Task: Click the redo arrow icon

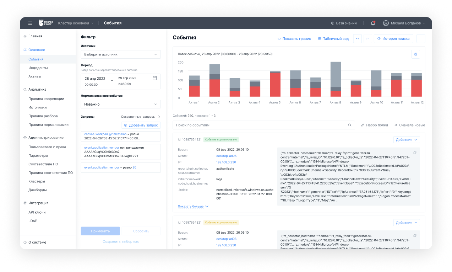Action: coord(368,39)
